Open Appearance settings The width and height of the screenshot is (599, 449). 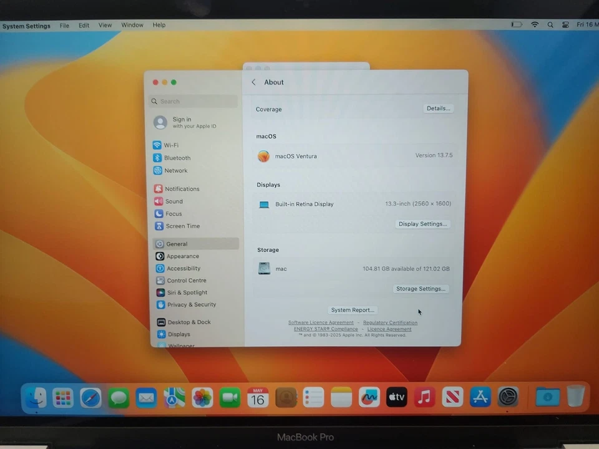point(177,256)
